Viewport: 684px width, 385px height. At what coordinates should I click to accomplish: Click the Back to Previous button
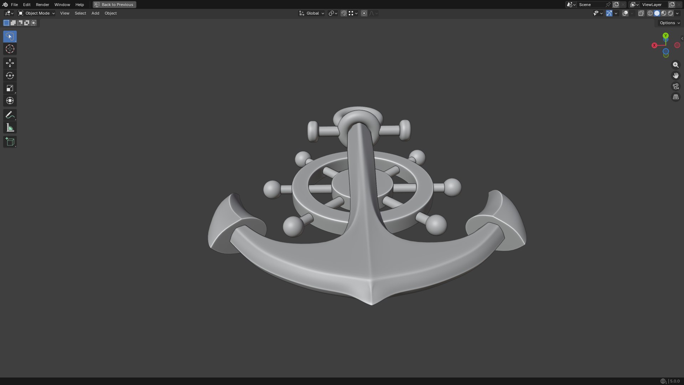tap(114, 5)
